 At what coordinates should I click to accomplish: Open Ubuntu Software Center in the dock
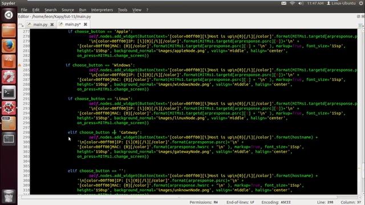(x=9, y=61)
